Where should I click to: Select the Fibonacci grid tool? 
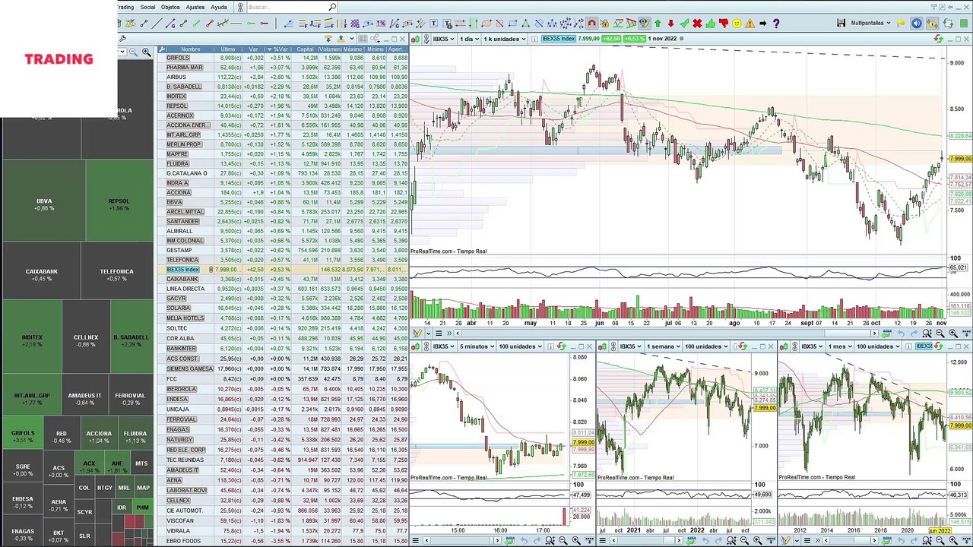click(355, 24)
